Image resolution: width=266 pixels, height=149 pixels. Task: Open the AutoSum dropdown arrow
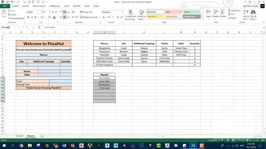pyautogui.click(x=241, y=11)
